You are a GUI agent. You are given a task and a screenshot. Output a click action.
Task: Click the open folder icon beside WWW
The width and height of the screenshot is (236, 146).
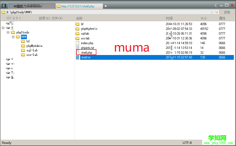tap(18, 37)
